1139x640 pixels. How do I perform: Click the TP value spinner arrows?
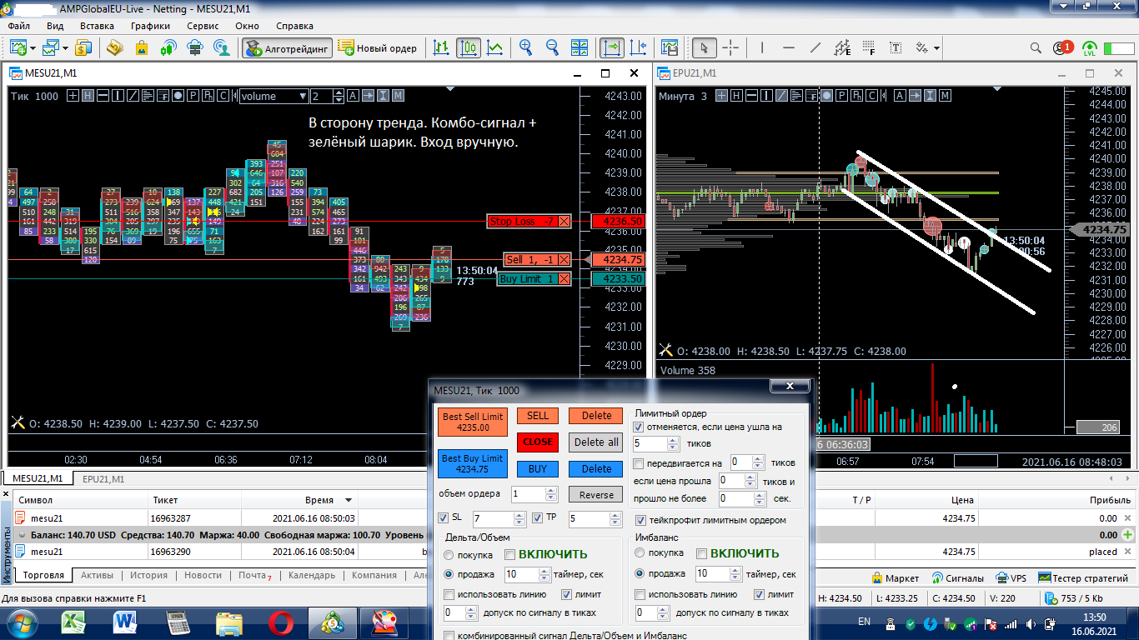616,519
